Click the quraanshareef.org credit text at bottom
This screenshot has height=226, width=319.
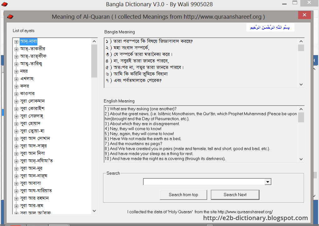click(200, 212)
